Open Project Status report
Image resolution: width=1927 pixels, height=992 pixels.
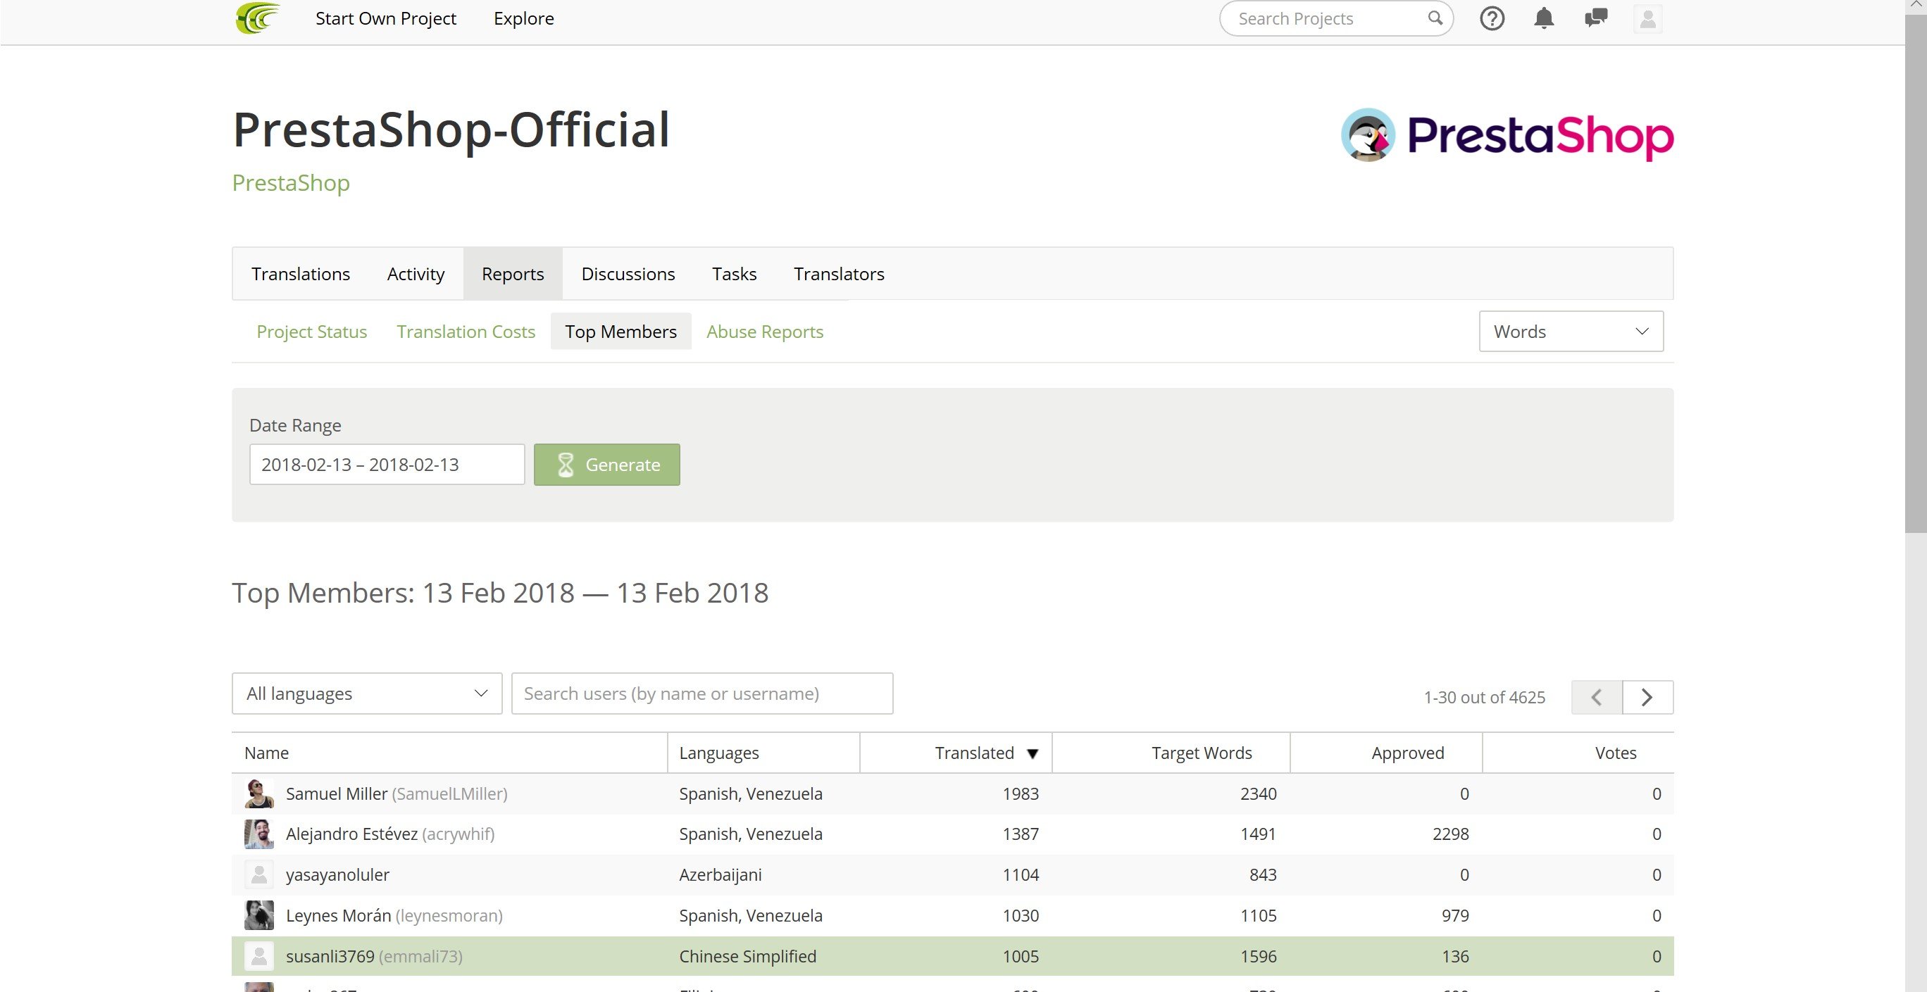311,331
